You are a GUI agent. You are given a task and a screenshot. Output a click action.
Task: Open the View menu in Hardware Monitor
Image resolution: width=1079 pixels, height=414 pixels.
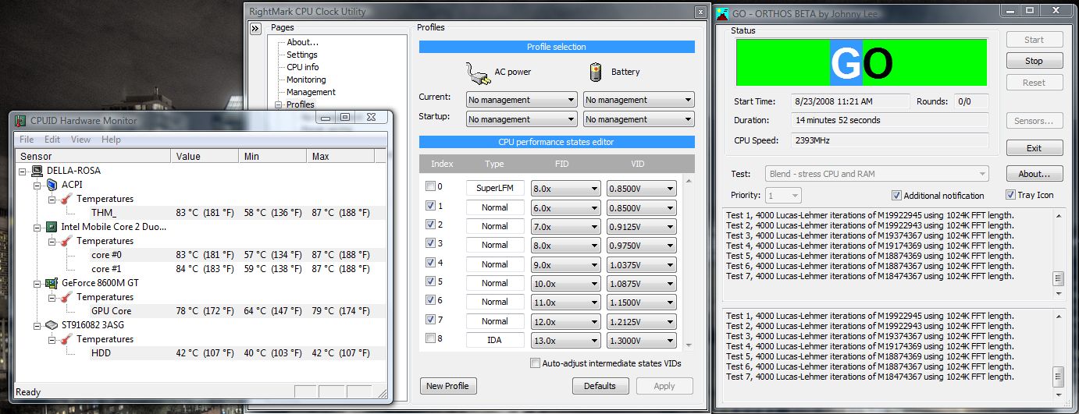click(x=80, y=140)
